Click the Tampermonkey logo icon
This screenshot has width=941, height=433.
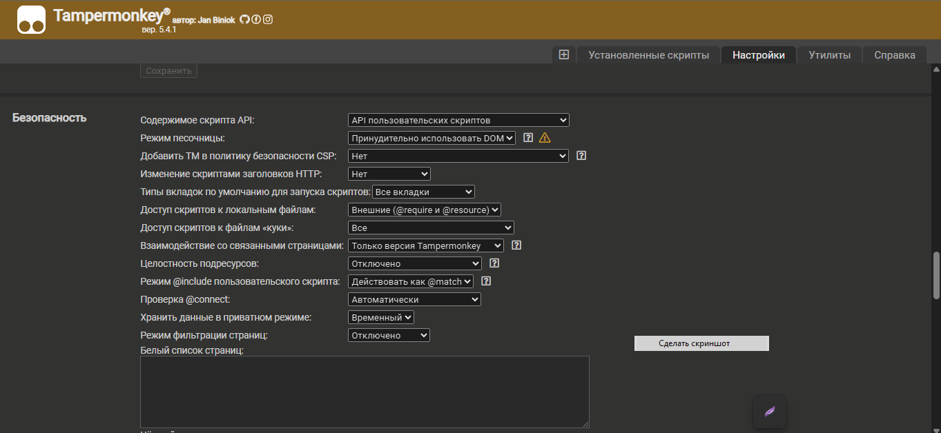[31, 19]
